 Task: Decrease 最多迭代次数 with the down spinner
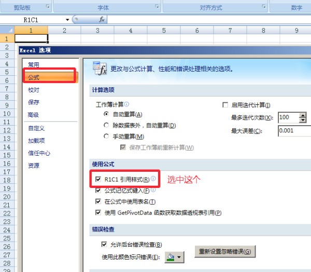pyautogui.click(x=303, y=120)
